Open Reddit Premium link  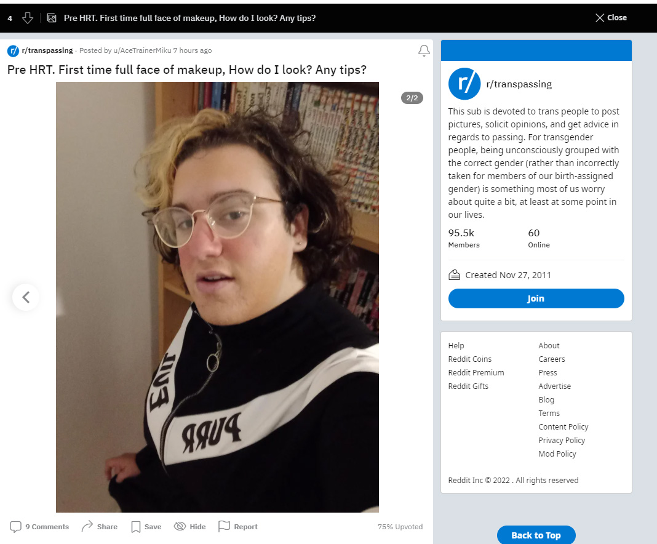476,372
